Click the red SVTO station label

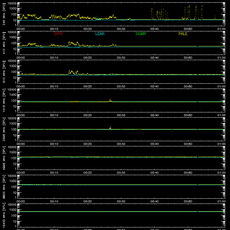[x=58, y=34]
